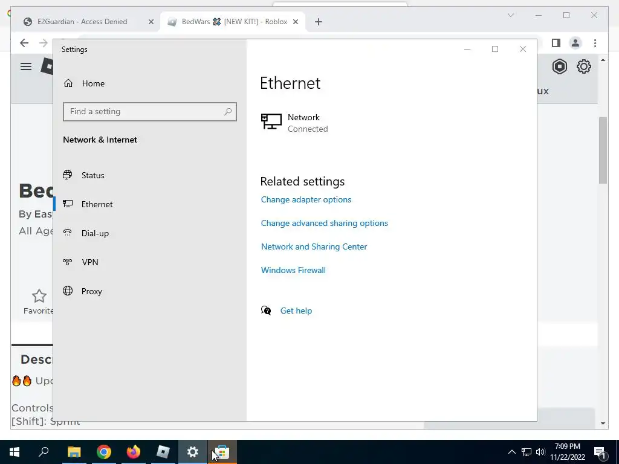
Task: Open Chrome three-dot menu
Action: [595, 43]
